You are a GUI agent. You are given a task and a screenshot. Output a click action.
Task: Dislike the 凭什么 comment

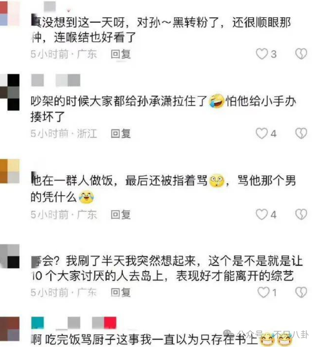(301, 214)
